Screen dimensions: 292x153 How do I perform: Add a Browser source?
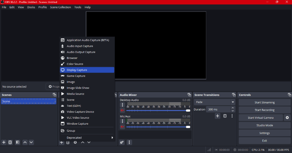[x=87, y=58]
